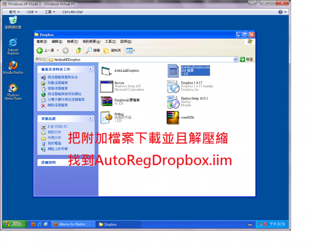Switch to iMacros for Firefox taskbar button

point(73,224)
